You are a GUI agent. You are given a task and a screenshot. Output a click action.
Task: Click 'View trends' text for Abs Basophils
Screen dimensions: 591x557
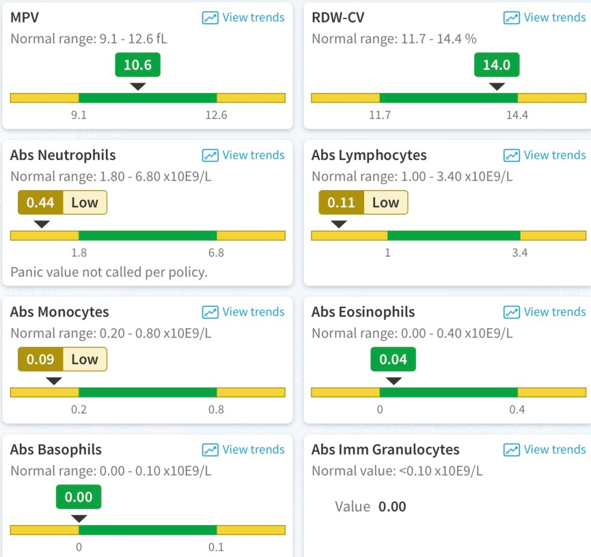click(x=253, y=450)
